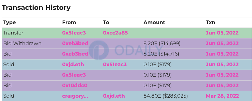
Task: Open the $14,716 Bid transaction date link
Action: click(222, 54)
